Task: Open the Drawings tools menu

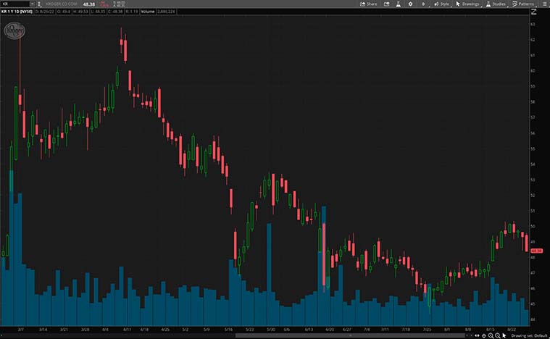Action: (x=467, y=4)
